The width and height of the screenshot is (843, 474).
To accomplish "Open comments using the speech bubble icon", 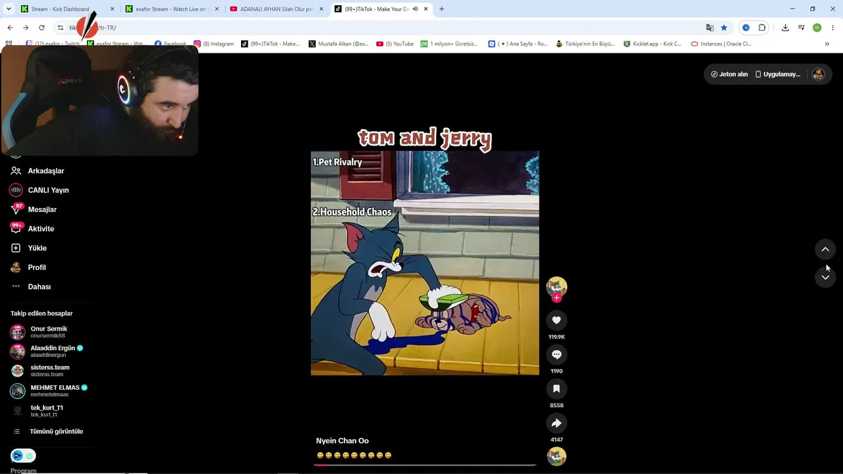I will 557,354.
